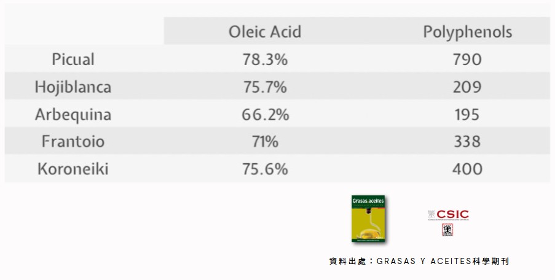The width and height of the screenshot is (555, 280).
Task: Click the Grasas y Aceites journal cover
Action: pyautogui.click(x=368, y=219)
